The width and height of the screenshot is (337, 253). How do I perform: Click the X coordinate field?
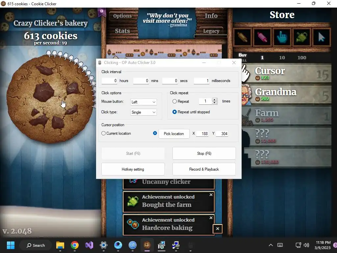[x=202, y=134]
